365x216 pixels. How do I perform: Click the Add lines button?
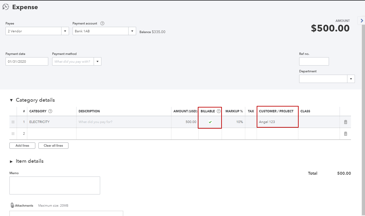click(x=22, y=146)
